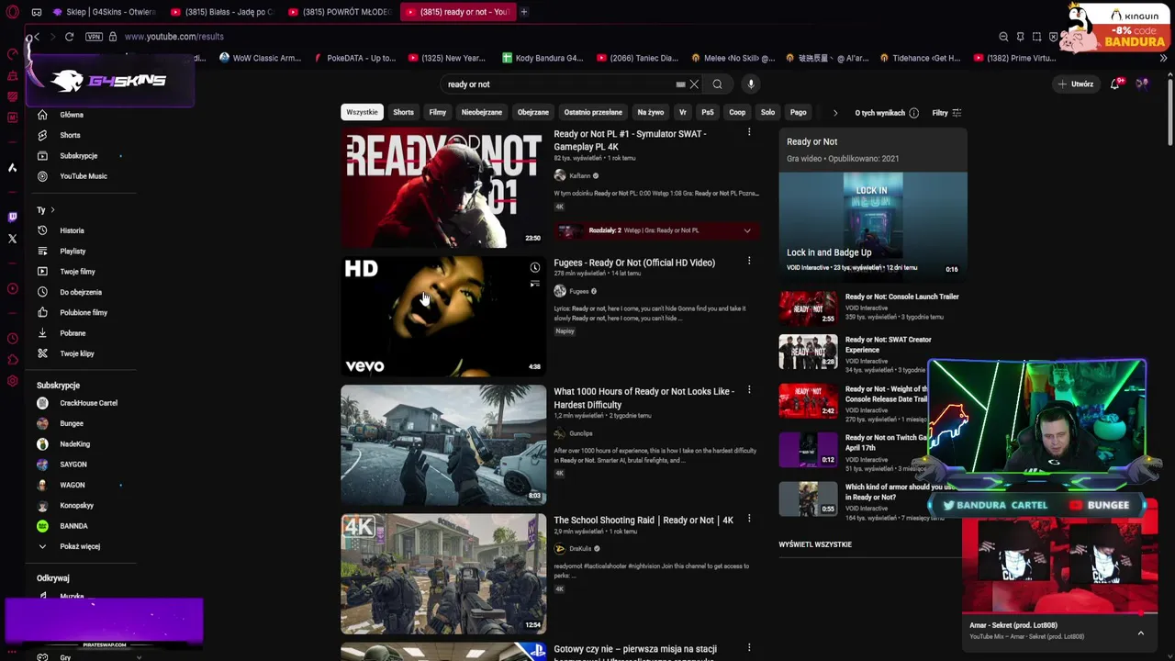Screen dimensions: 1175x661
Task: Show more filter chips with right arrow
Action: tap(835, 113)
